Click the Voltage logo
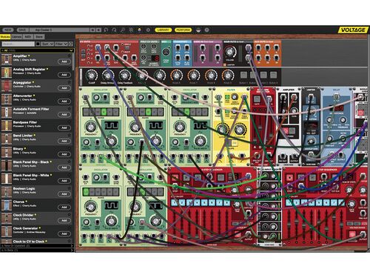370x278 pixels. click(x=353, y=30)
